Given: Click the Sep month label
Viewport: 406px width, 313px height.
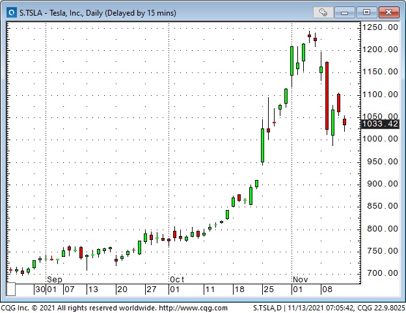Looking at the screenshot, I should coord(55,280).
